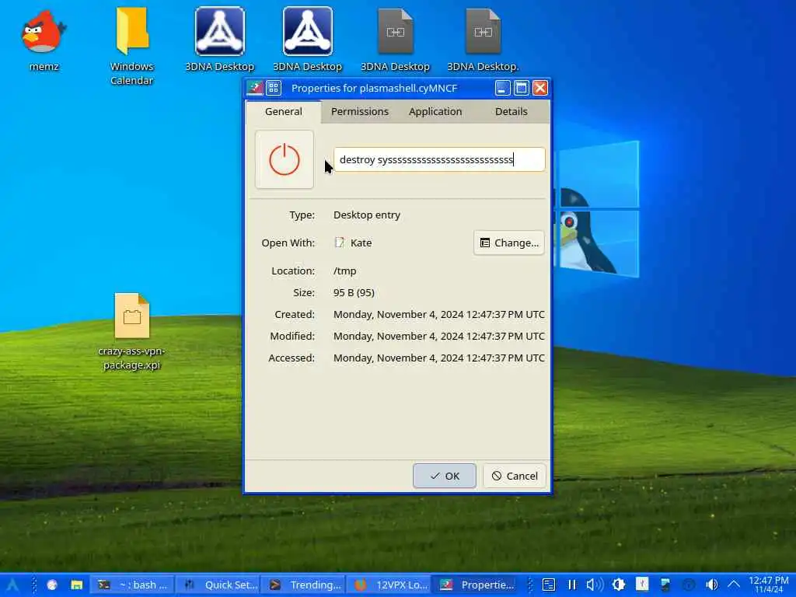The height and width of the screenshot is (597, 796).
Task: Switch to the General tab
Action: pyautogui.click(x=283, y=112)
